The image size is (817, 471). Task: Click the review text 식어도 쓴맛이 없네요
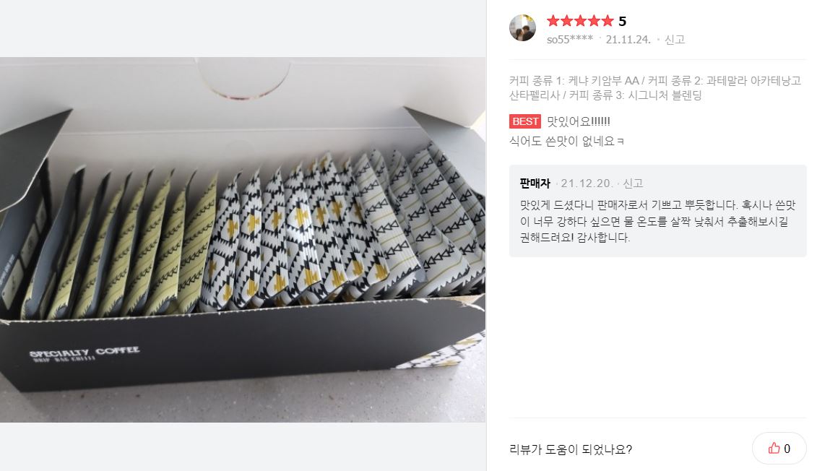click(566, 142)
